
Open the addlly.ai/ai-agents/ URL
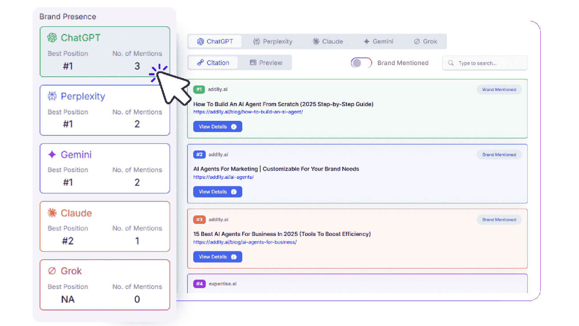223,177
